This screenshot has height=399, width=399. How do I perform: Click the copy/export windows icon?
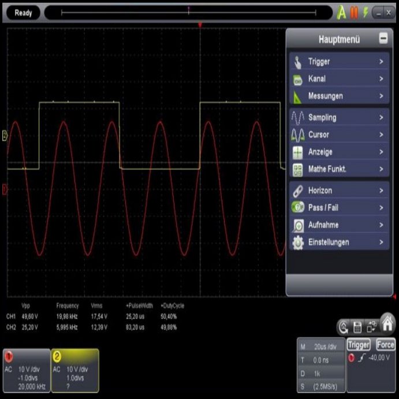[x=371, y=327]
